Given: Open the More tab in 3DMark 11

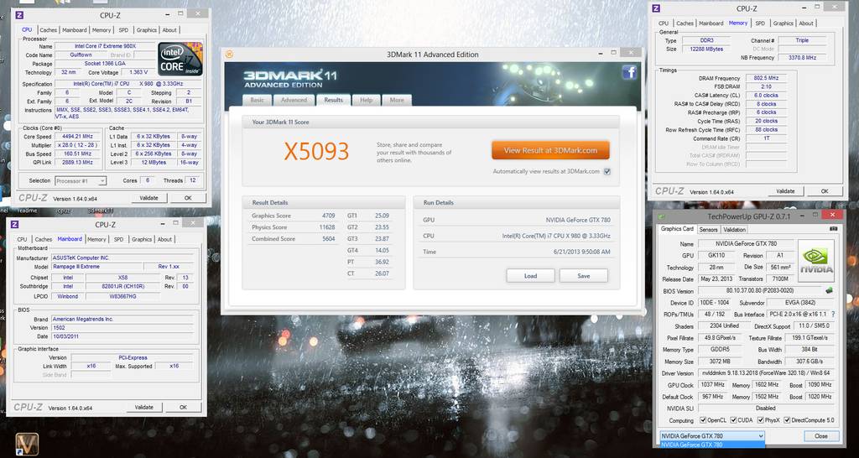Looking at the screenshot, I should [x=397, y=100].
